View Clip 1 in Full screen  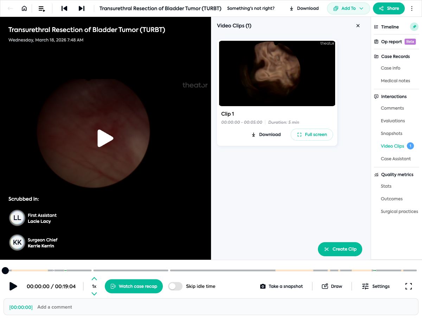312,134
